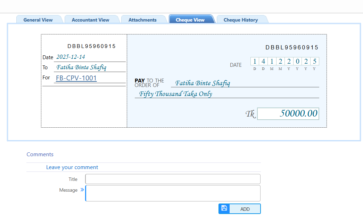Select the Cheque View tab

pos(190,20)
